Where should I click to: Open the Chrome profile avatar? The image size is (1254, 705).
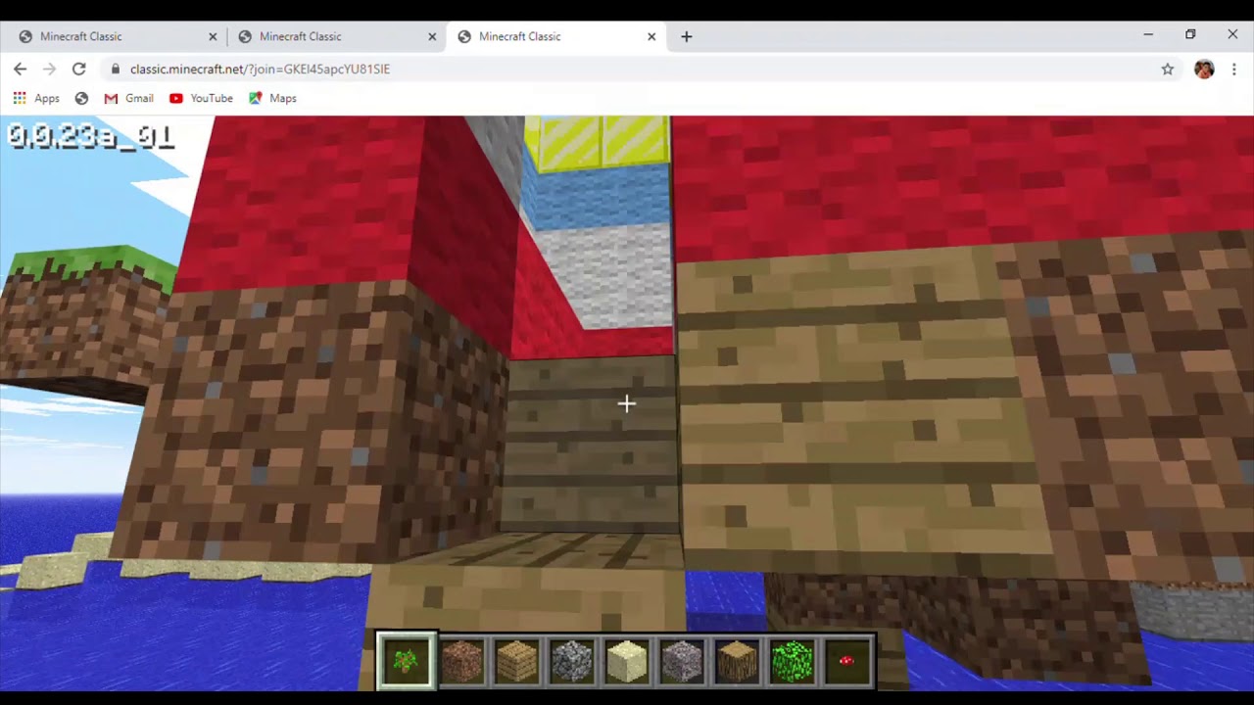coord(1204,69)
